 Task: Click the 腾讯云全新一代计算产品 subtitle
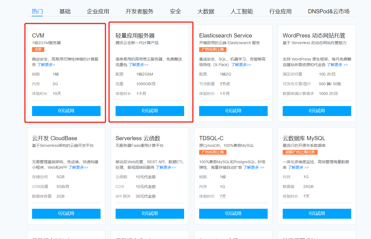(137, 43)
